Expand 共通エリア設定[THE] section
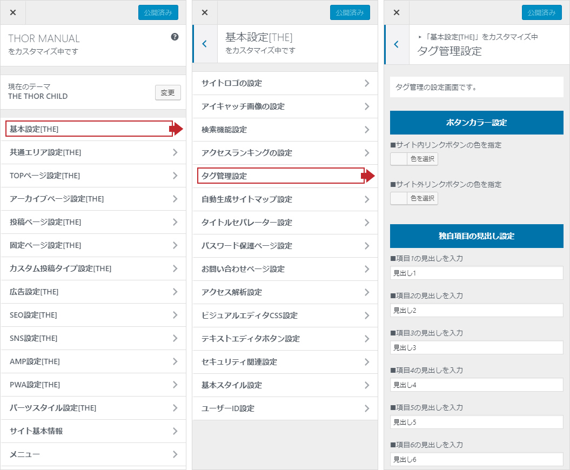 93,153
